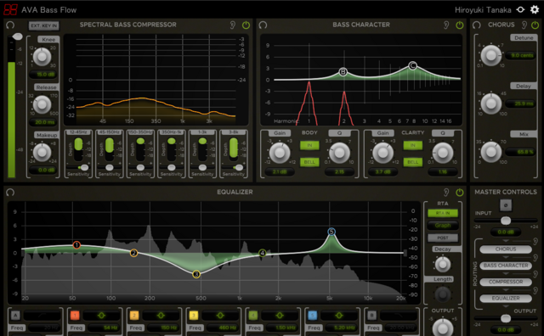Click the RTA Graph button
This screenshot has height=336, width=544.
(x=443, y=226)
